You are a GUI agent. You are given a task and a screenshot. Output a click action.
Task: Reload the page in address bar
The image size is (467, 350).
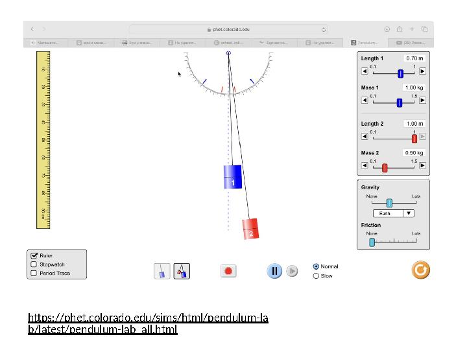tap(324, 29)
